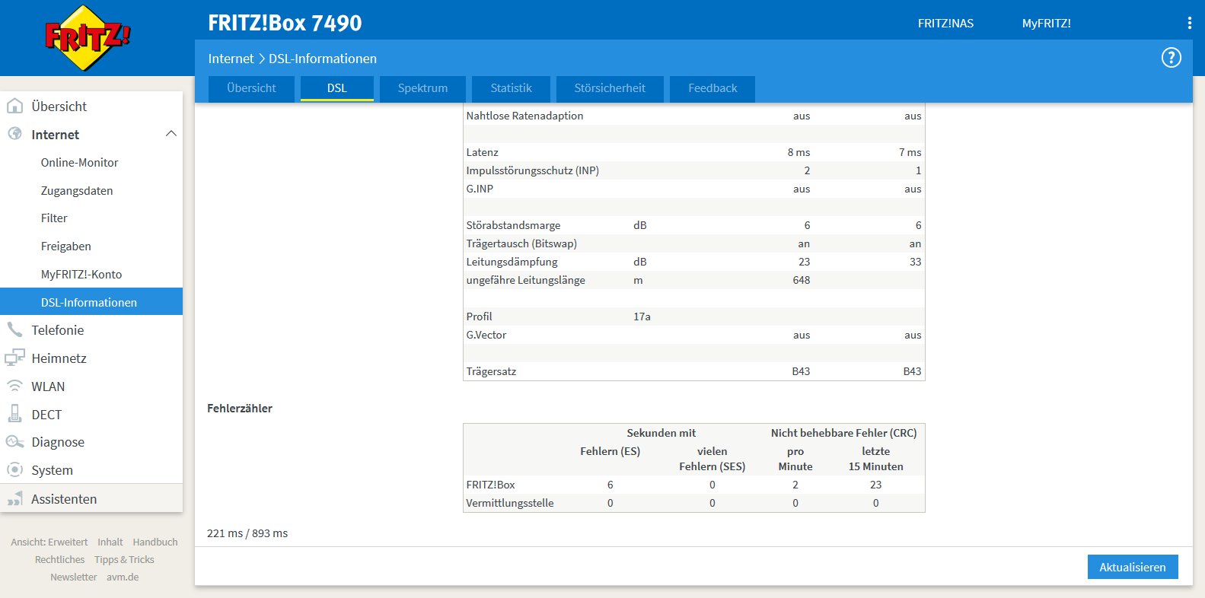1205x598 pixels.
Task: Open the Statistik tab
Action: pyautogui.click(x=511, y=88)
